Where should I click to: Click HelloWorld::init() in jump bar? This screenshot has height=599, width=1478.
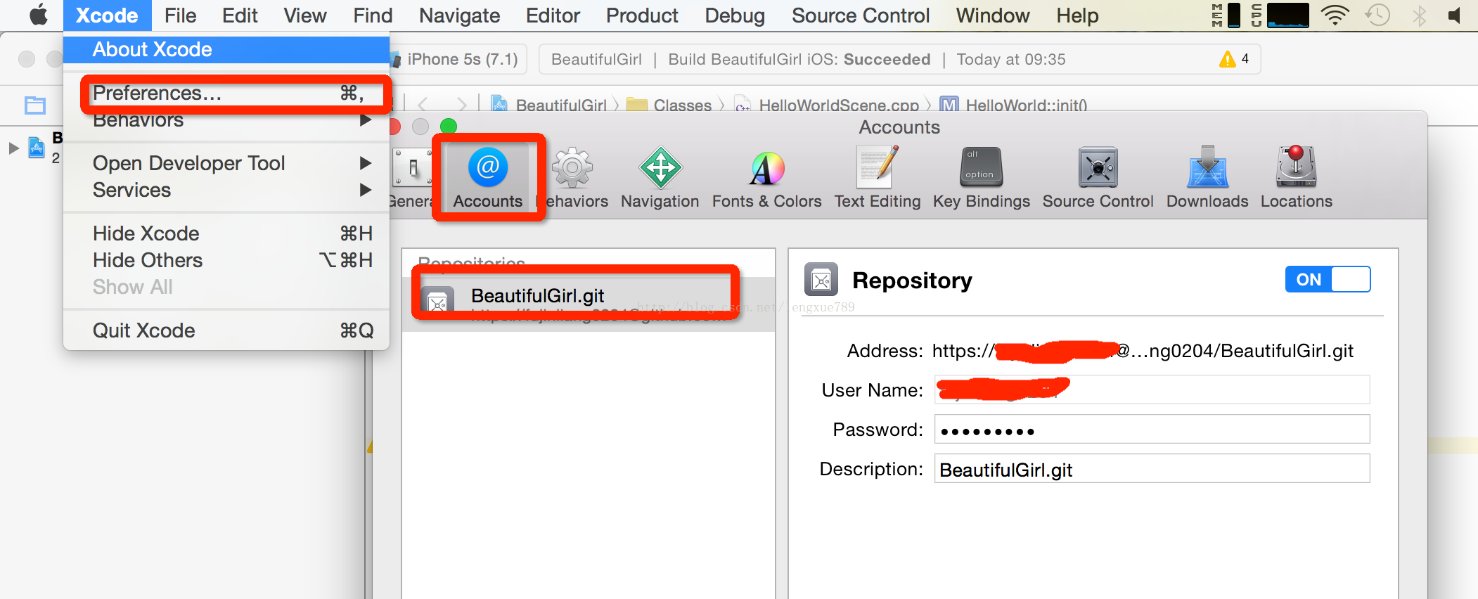click(x=1013, y=105)
